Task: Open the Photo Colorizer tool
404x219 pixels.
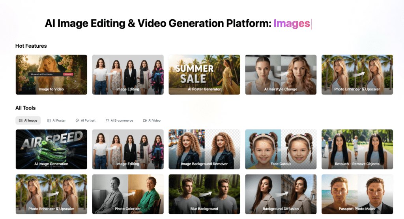Action: pos(128,194)
